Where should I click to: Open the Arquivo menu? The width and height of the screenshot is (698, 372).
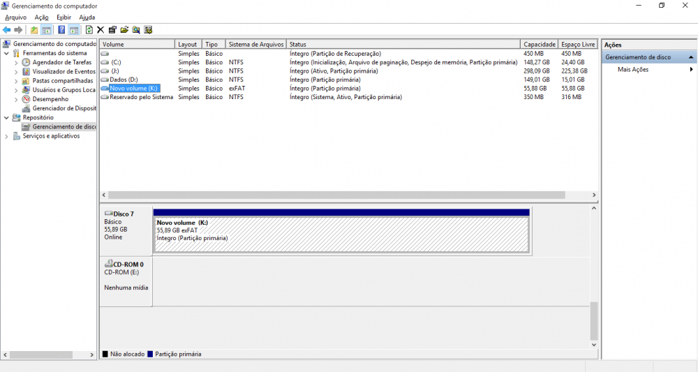(15, 17)
